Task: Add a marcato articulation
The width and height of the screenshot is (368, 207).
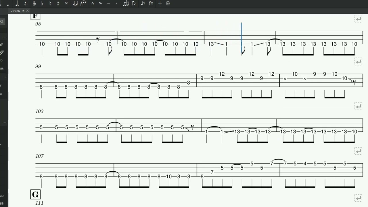Action: pos(93,3)
